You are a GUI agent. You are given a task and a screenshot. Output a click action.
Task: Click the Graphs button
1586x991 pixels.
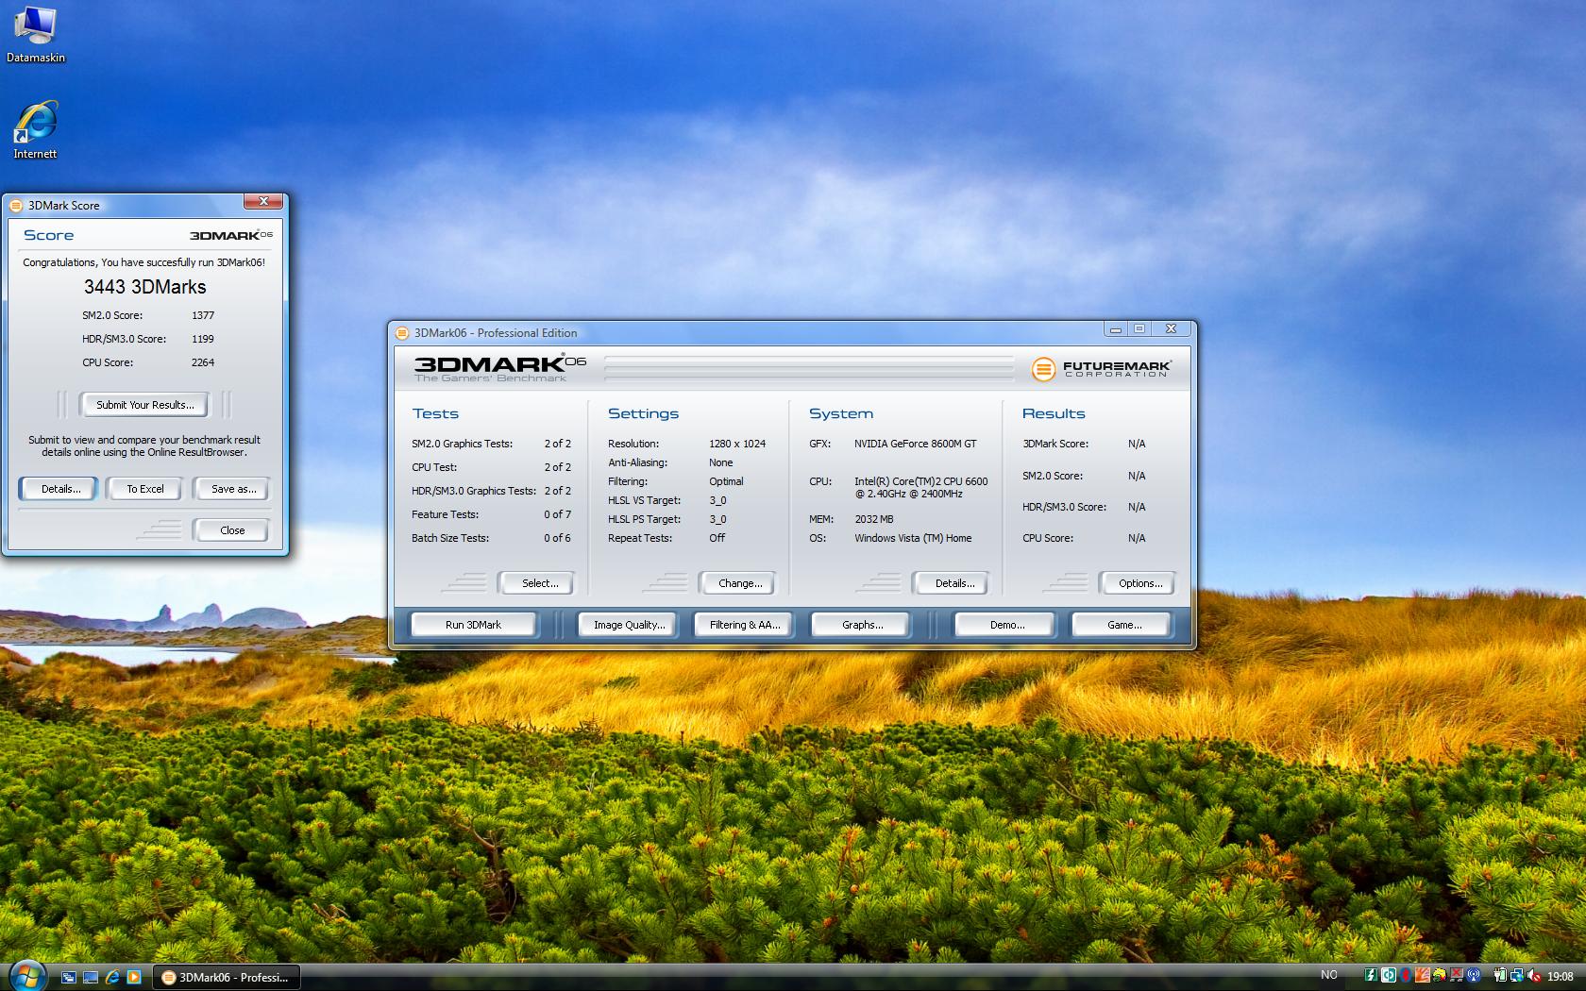point(862,625)
